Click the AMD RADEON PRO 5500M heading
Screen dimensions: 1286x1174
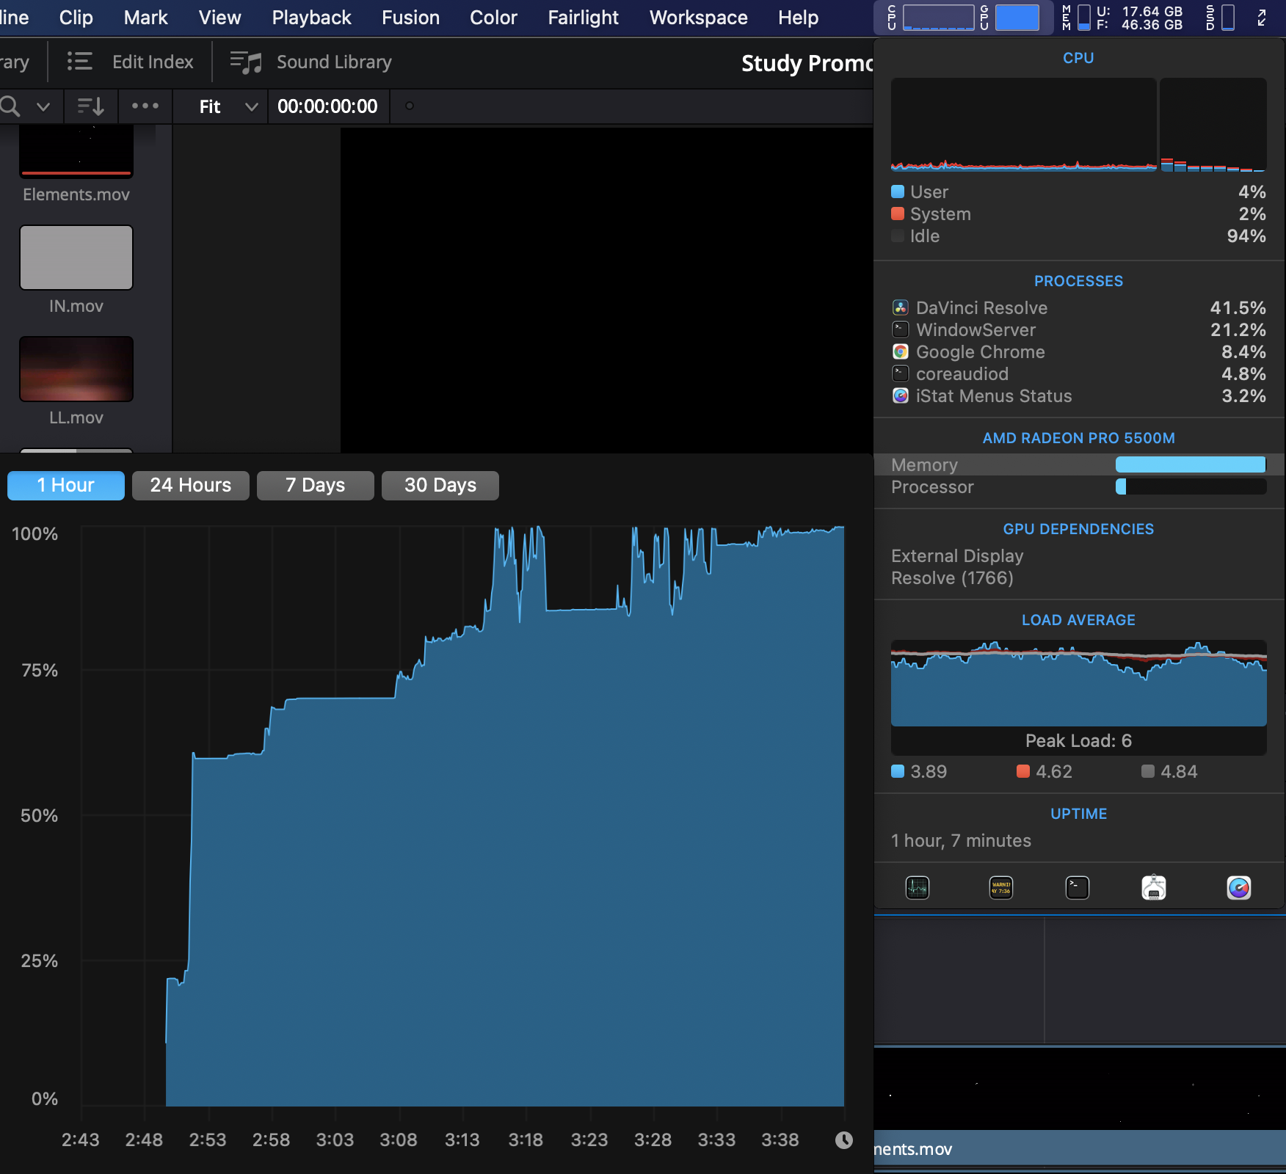coord(1078,438)
